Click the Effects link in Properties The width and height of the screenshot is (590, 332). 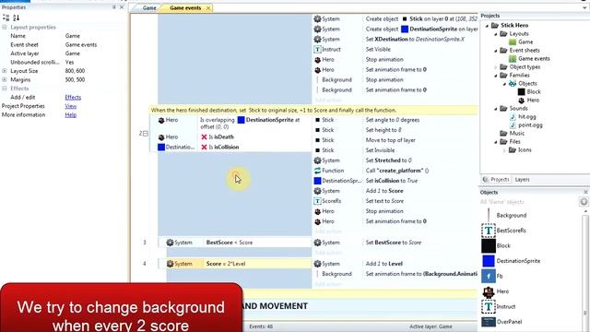click(73, 97)
